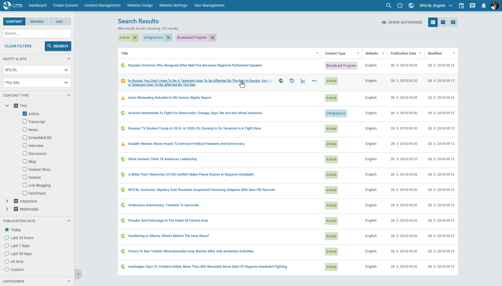
Task: Switch to the UGC tab
Action: click(59, 21)
